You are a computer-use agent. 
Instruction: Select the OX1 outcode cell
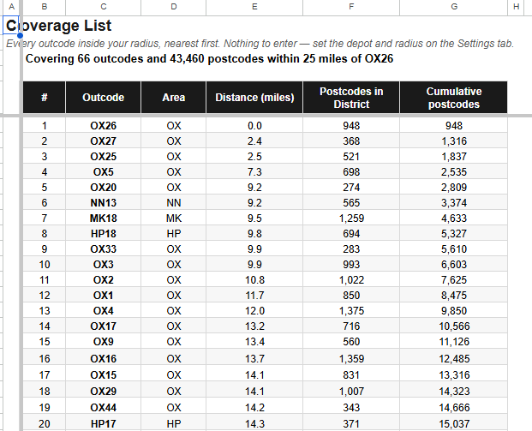[x=103, y=296]
